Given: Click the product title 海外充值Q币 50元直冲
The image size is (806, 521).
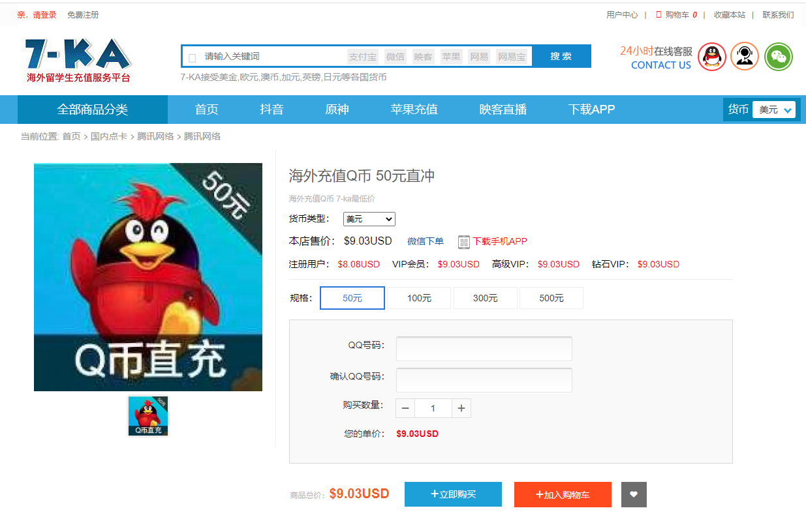Looking at the screenshot, I should tap(362, 176).
